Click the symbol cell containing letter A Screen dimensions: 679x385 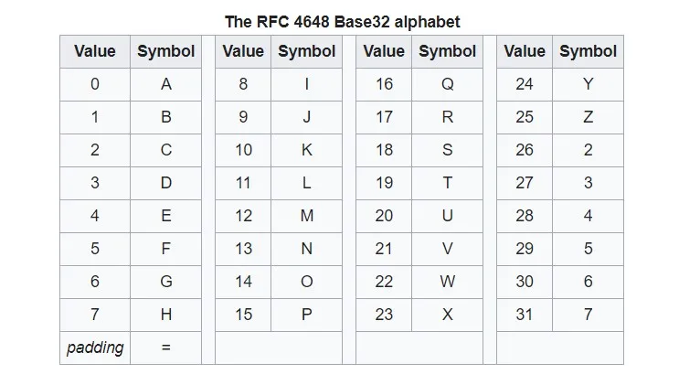point(165,84)
